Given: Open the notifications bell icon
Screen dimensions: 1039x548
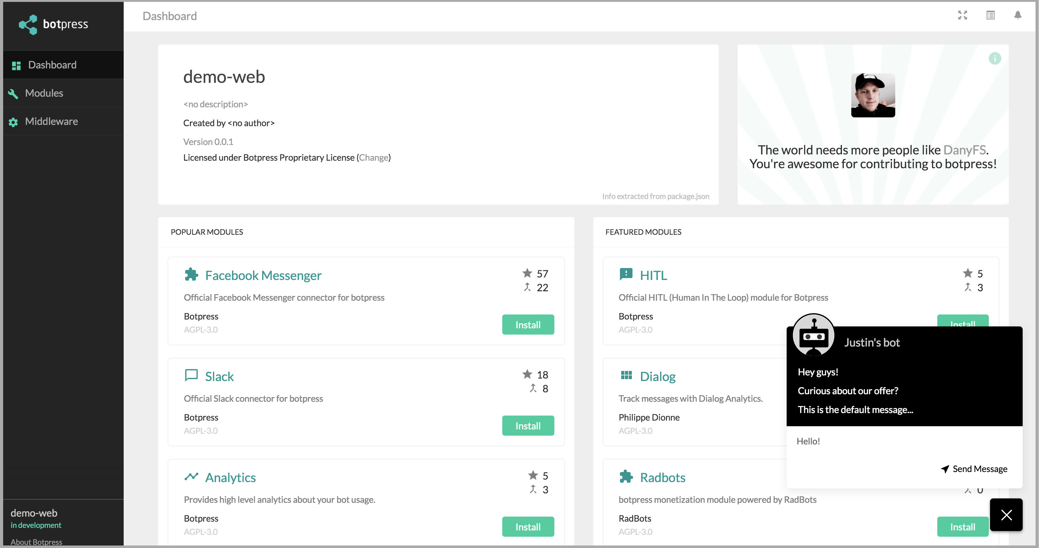Looking at the screenshot, I should (x=1017, y=15).
